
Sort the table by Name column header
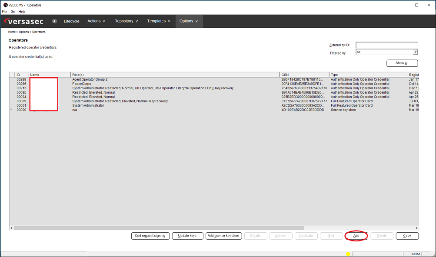(49, 75)
